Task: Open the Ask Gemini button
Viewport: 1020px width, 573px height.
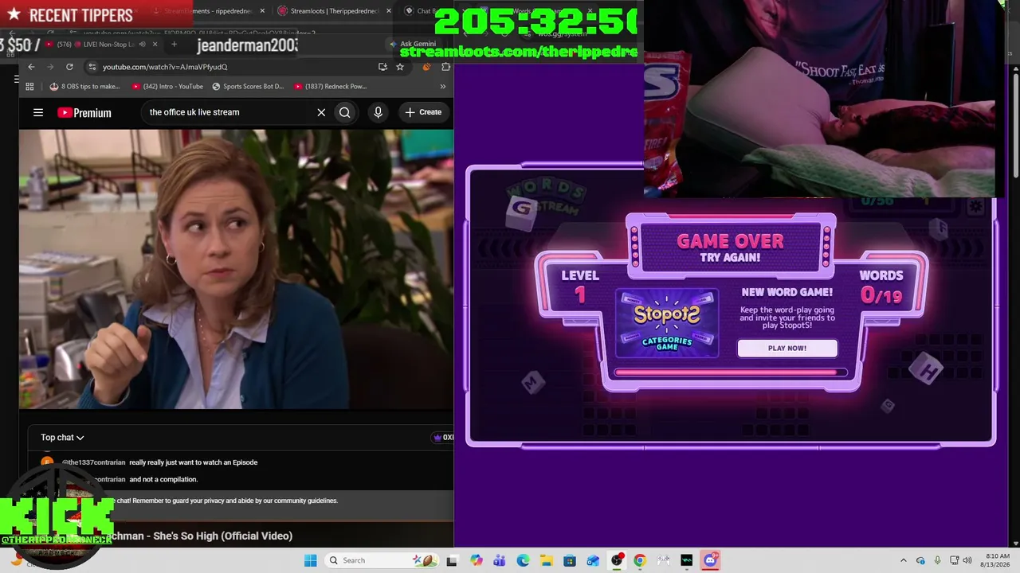Action: click(413, 44)
